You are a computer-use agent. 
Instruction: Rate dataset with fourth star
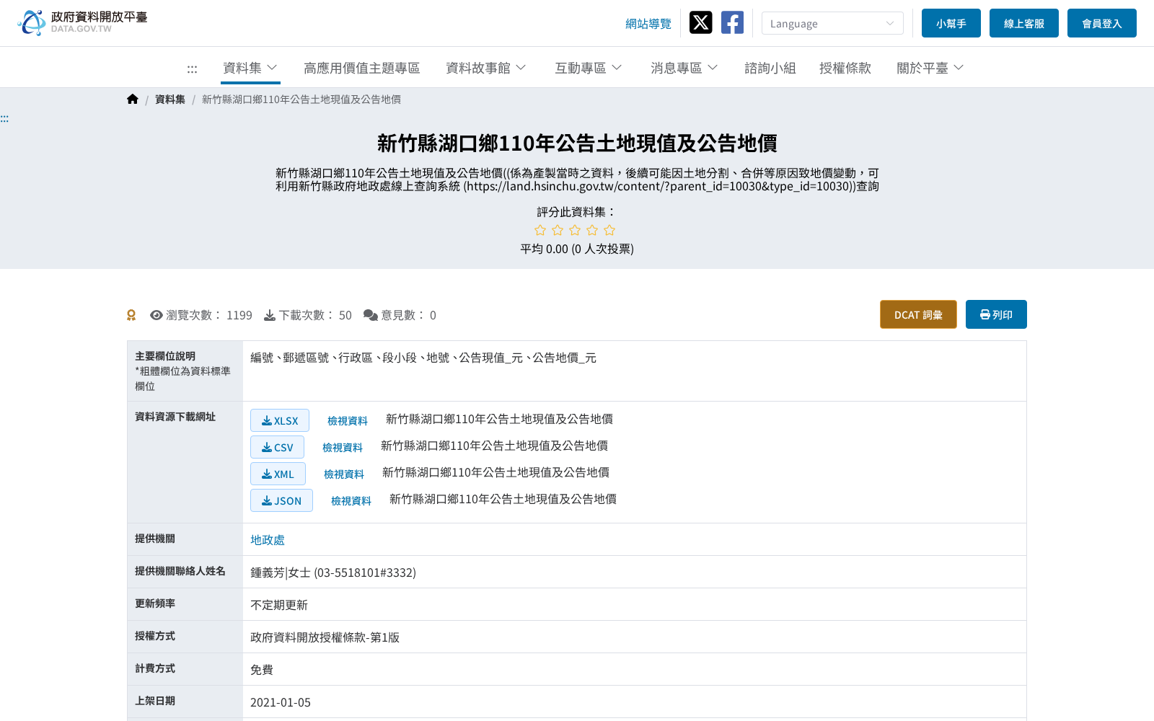[592, 230]
